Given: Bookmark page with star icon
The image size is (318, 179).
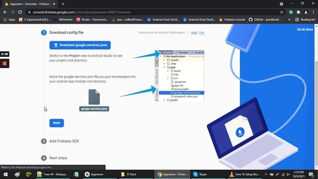Looking at the screenshot, I should 282,12.
